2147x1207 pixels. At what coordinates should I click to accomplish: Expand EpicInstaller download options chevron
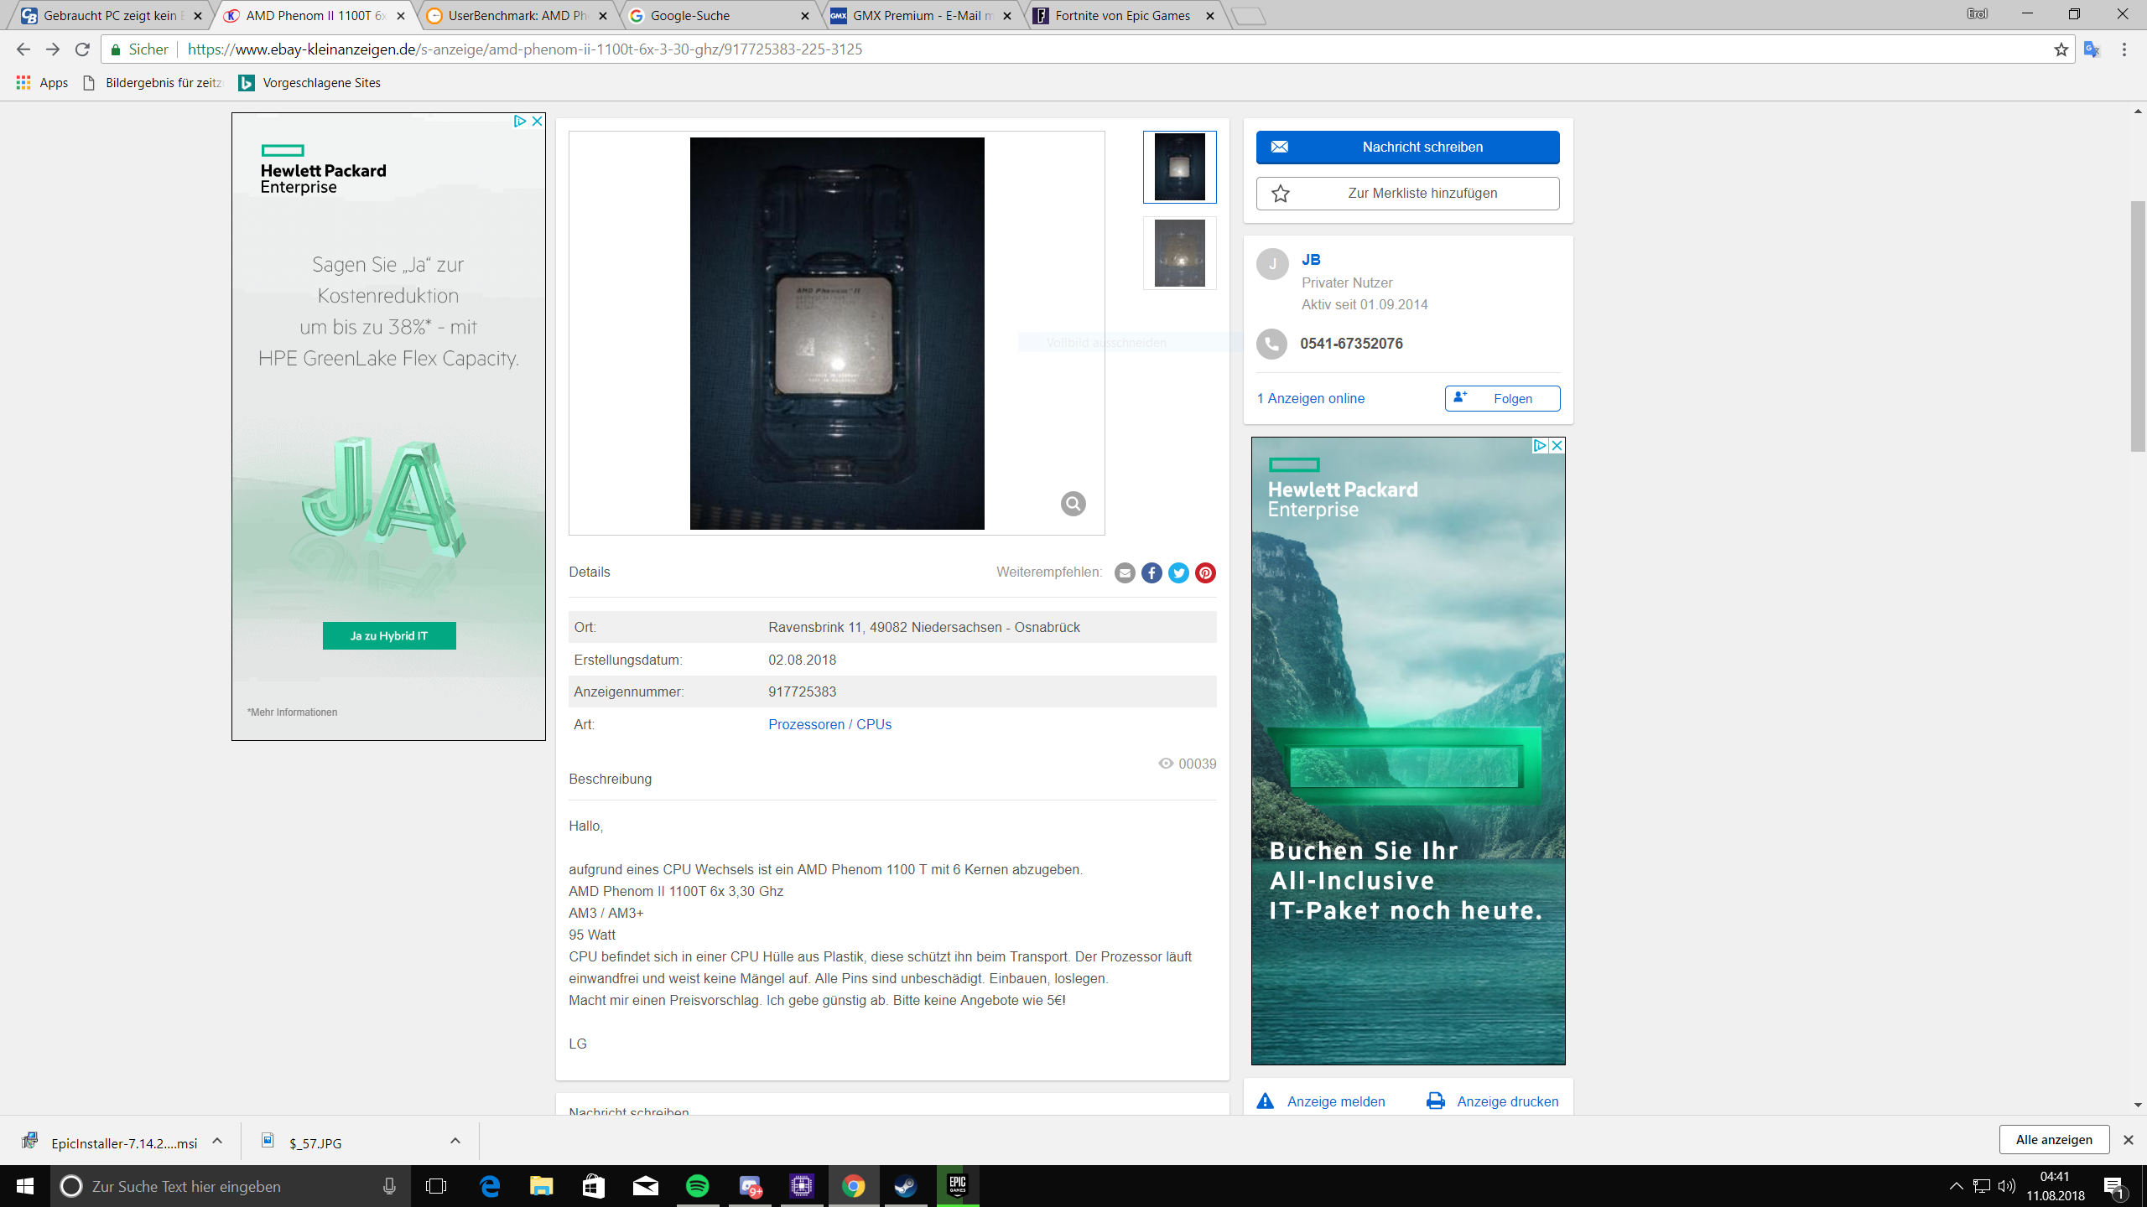coord(217,1141)
